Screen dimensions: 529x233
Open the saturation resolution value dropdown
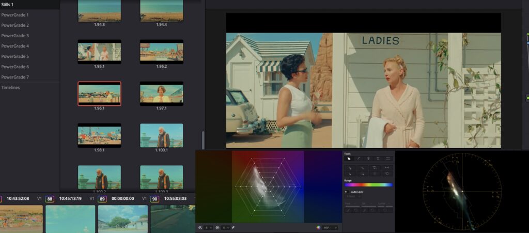point(225,228)
